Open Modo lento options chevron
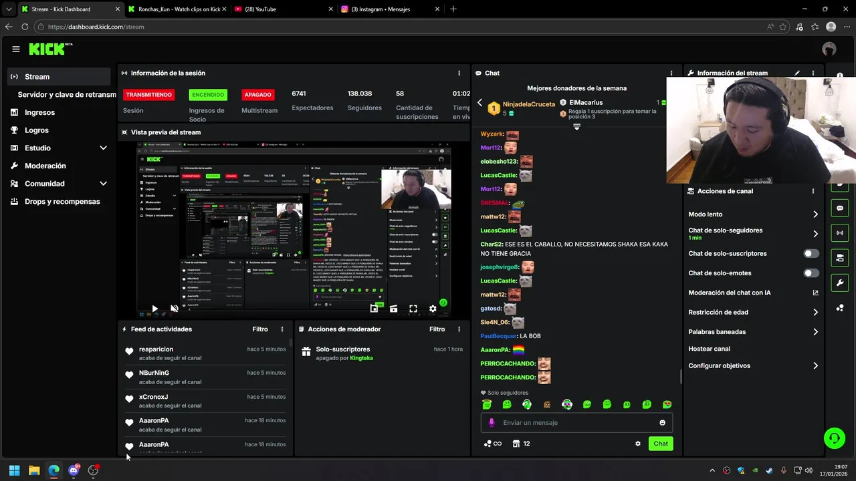This screenshot has height=481, width=856. 815,214
